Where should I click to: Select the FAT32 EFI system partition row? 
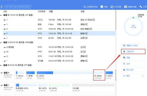[x=59, y=20]
